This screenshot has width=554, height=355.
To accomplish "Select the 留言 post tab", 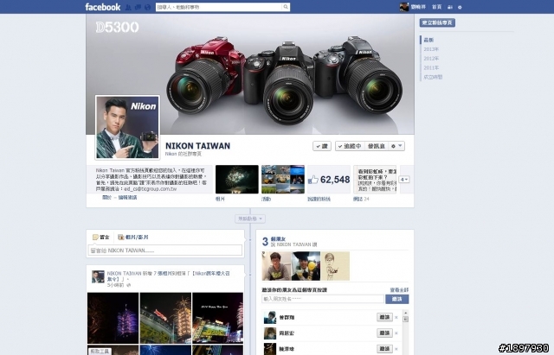I will tap(100, 238).
